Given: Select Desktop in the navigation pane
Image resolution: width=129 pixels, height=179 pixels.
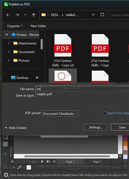Looking at the screenshot, I should (x=20, y=78).
